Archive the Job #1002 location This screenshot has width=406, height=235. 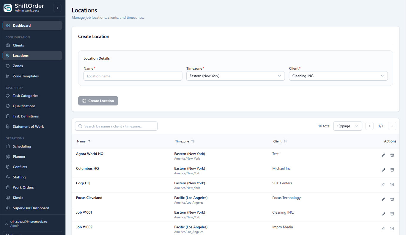coord(392,229)
